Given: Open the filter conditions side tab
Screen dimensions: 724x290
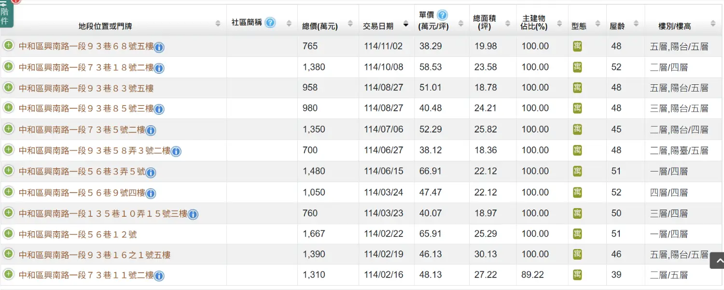Looking at the screenshot, I should pos(6,14).
